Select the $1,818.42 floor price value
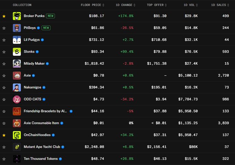This screenshot has height=165, width=235. pos(94,64)
